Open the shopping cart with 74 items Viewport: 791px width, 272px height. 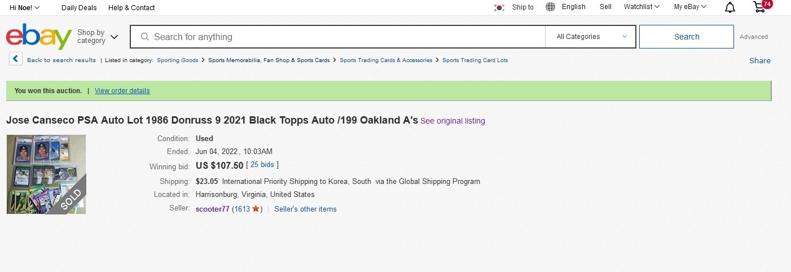(x=762, y=7)
